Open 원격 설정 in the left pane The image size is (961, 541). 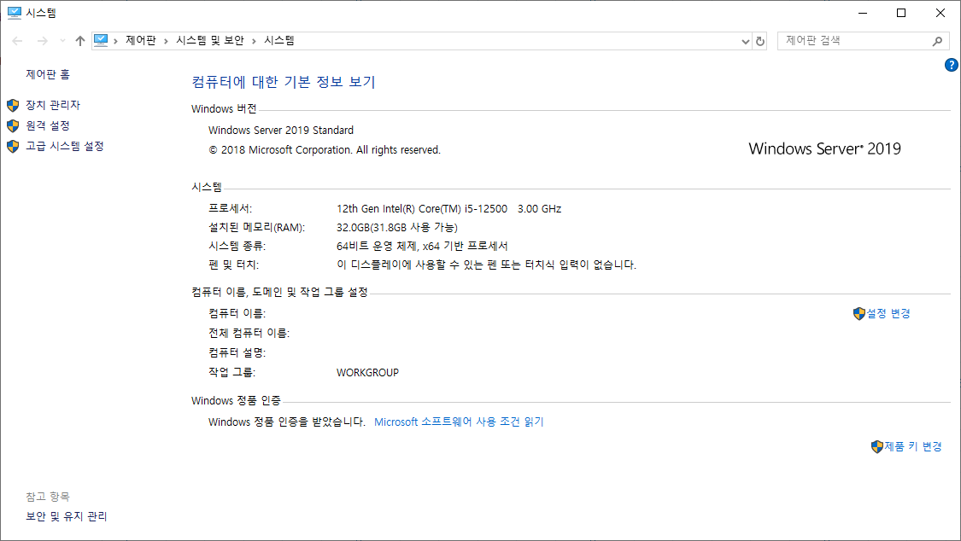pyautogui.click(x=48, y=125)
